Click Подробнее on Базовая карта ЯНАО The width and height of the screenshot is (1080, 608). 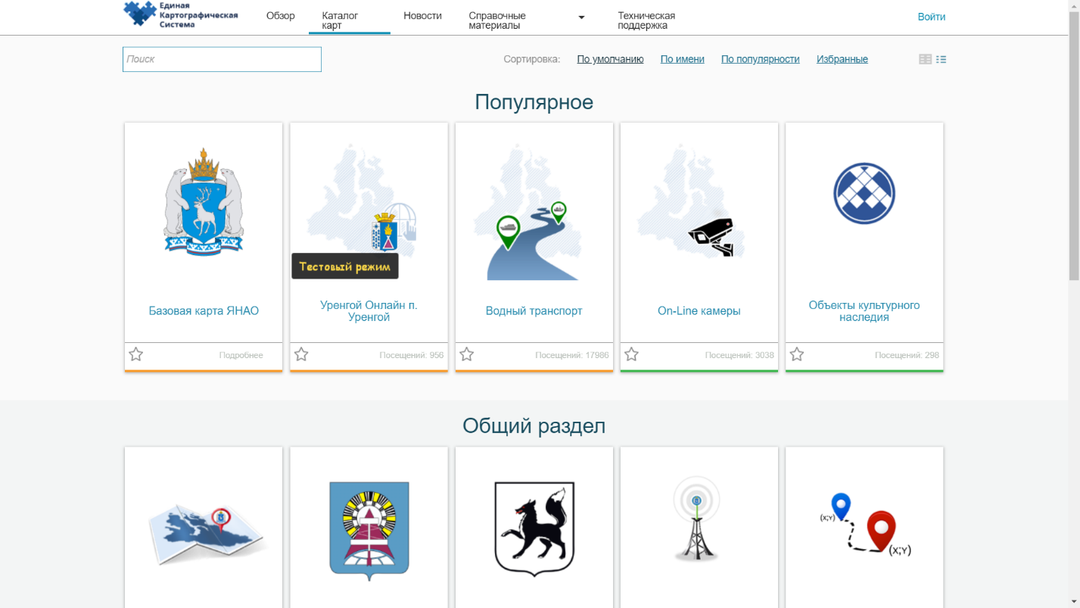click(x=241, y=355)
